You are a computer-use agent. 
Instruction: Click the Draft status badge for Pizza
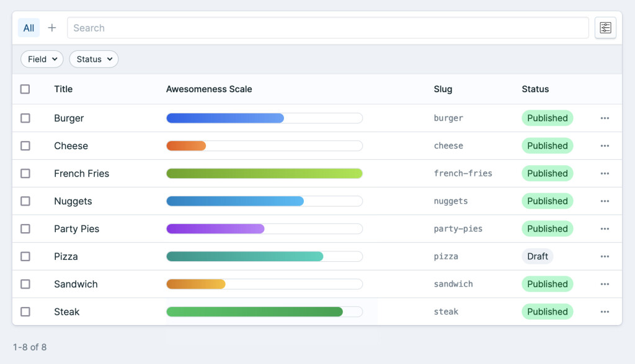pos(537,256)
